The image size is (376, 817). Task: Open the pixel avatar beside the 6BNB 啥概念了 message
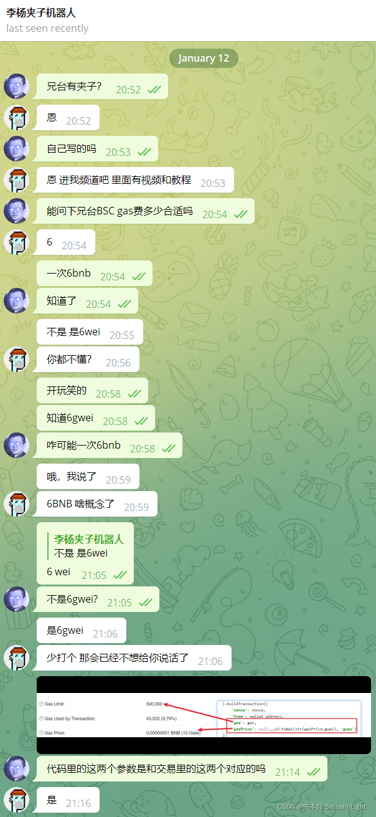[17, 504]
